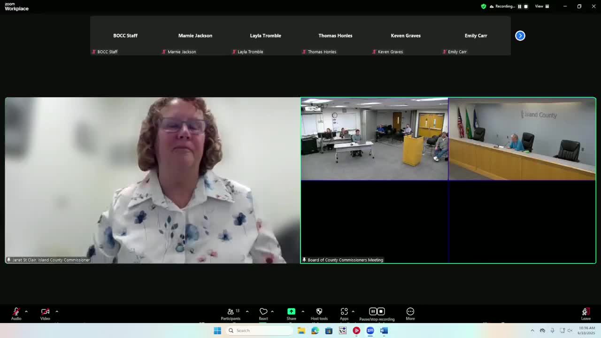Viewport: 601px width, 338px height.
Task: Open the More options menu
Action: [x=410, y=314]
